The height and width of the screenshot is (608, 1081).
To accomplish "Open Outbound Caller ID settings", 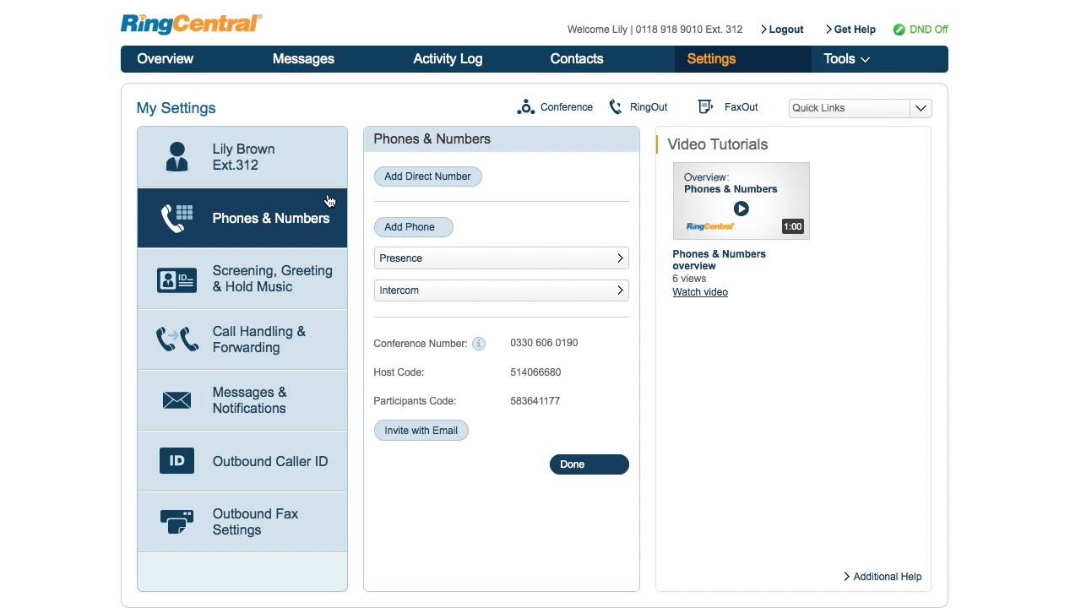I will (242, 461).
